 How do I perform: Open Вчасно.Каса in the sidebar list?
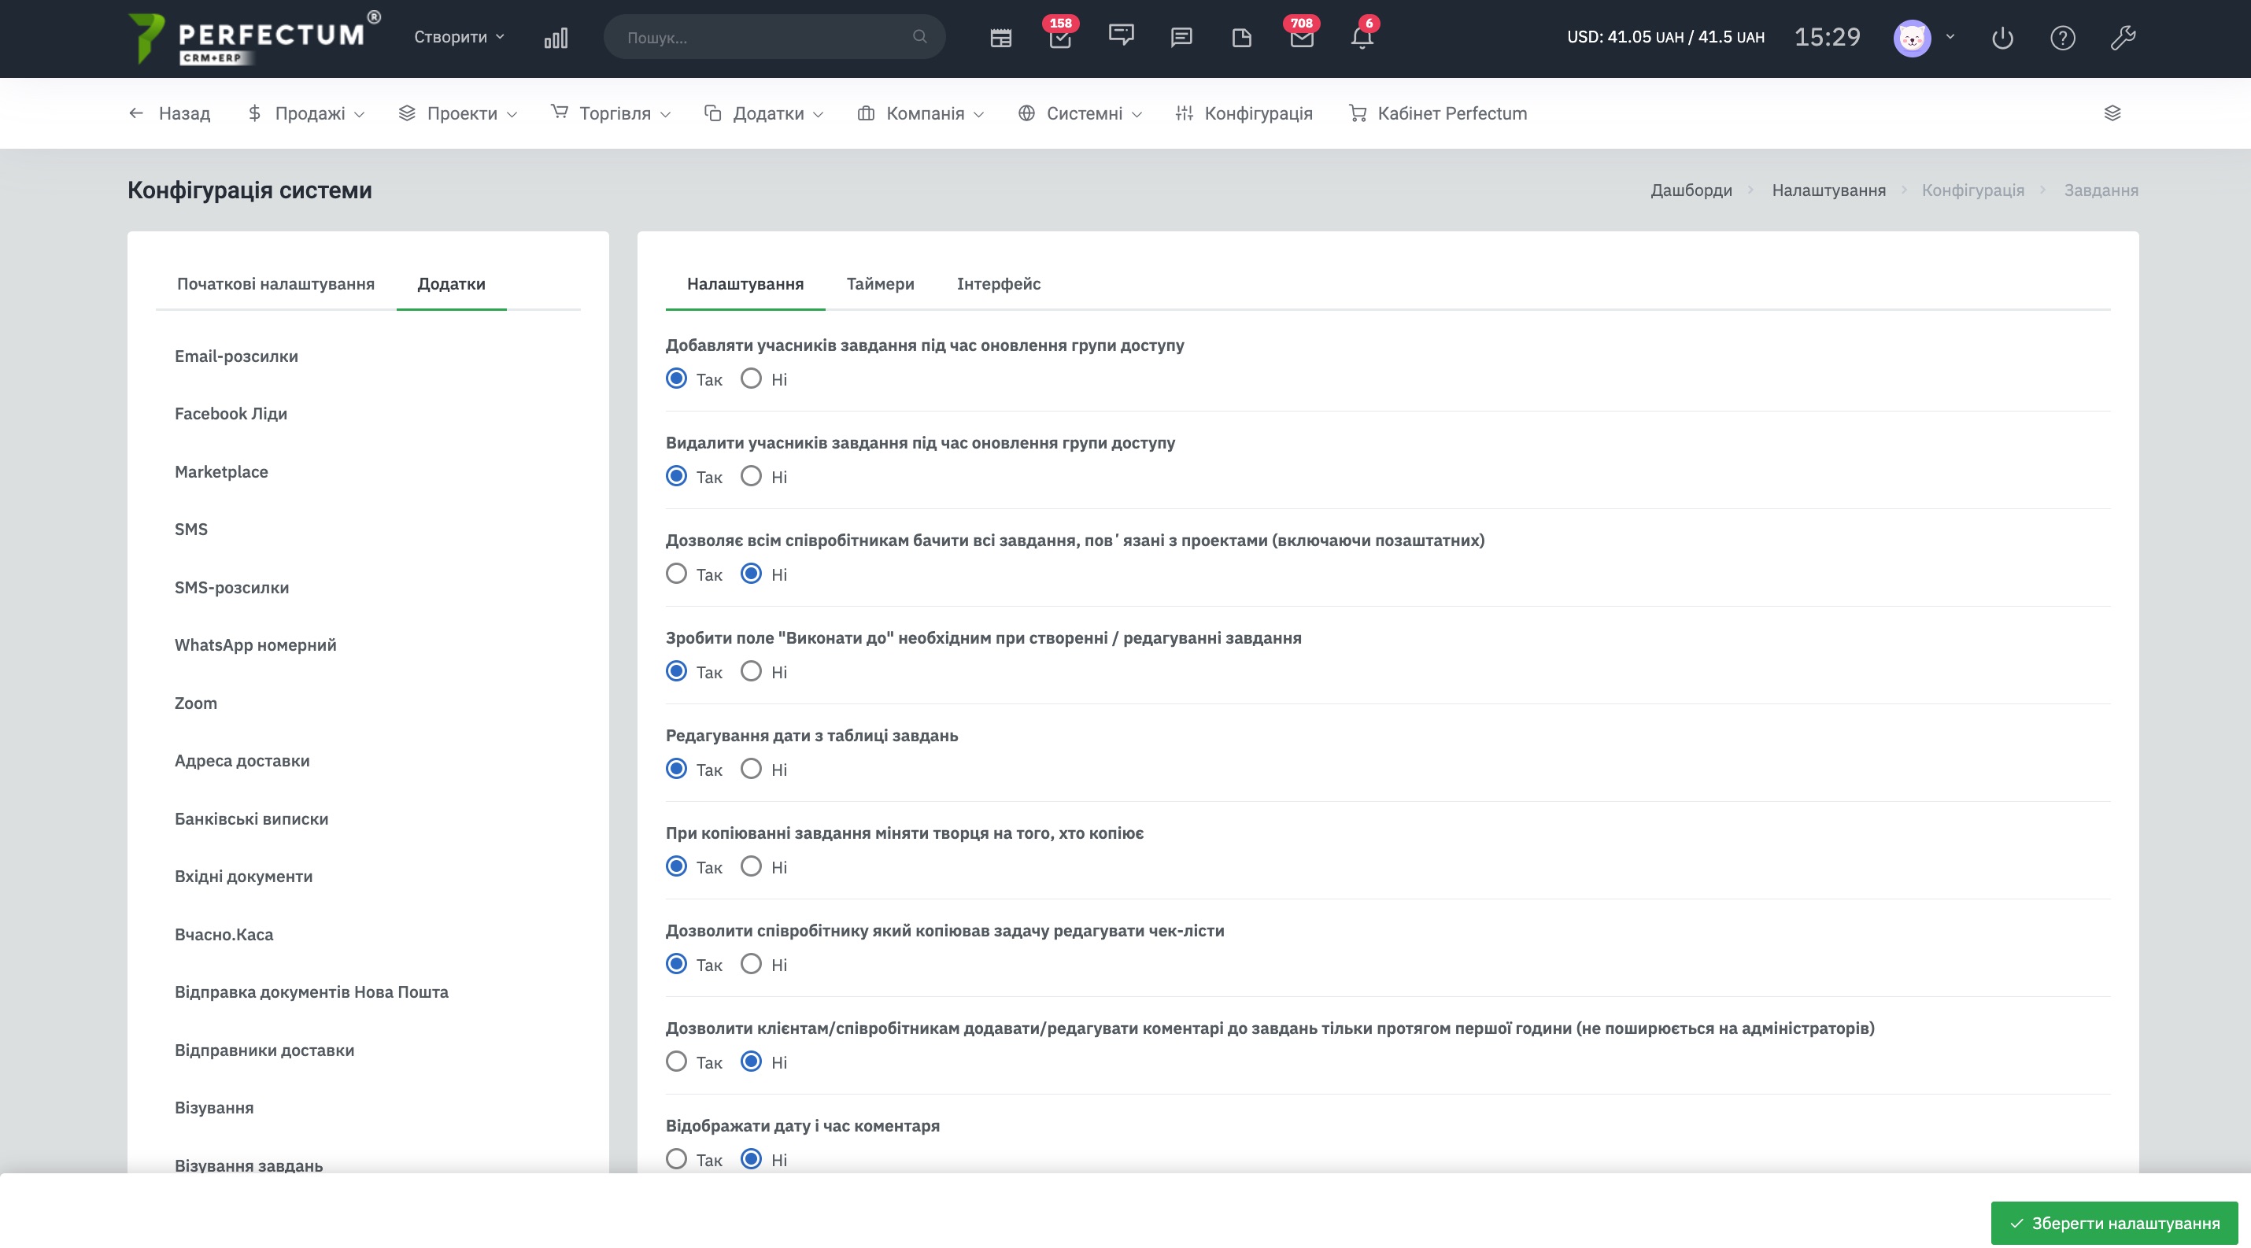(x=224, y=935)
